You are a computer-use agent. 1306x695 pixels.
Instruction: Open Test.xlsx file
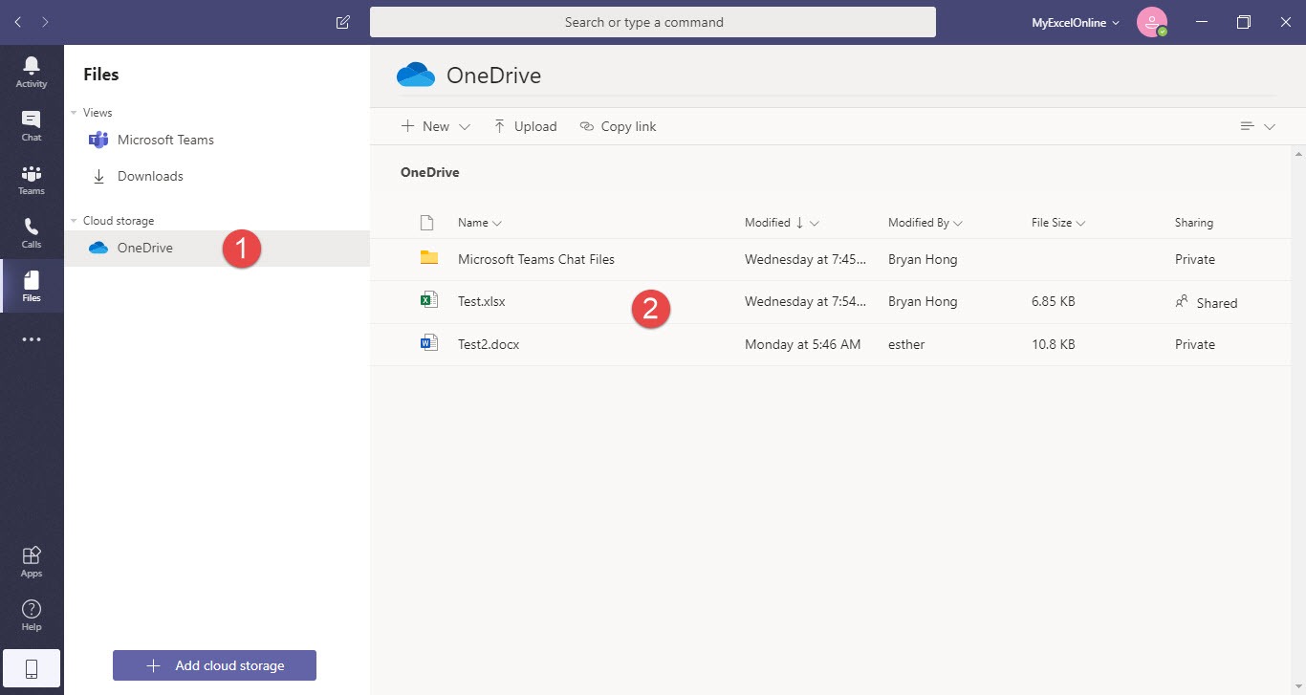coord(482,301)
